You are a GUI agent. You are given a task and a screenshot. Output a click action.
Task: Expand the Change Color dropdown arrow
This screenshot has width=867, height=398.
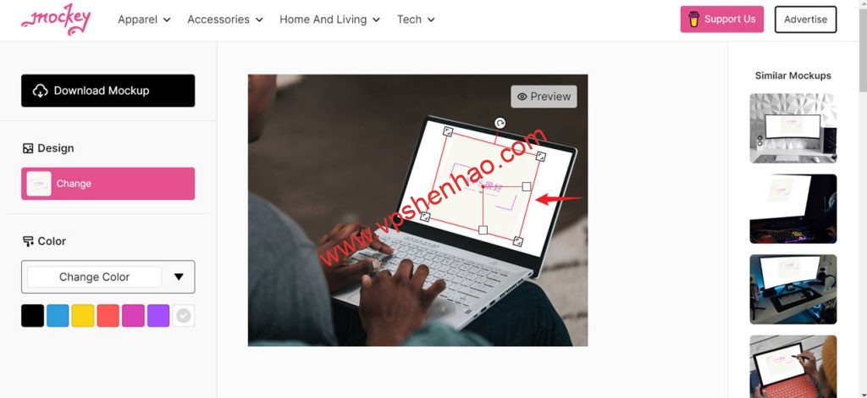[x=179, y=277]
